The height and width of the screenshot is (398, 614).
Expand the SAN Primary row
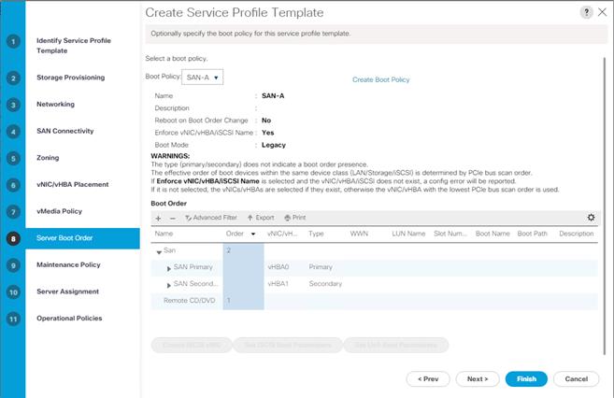pos(169,267)
